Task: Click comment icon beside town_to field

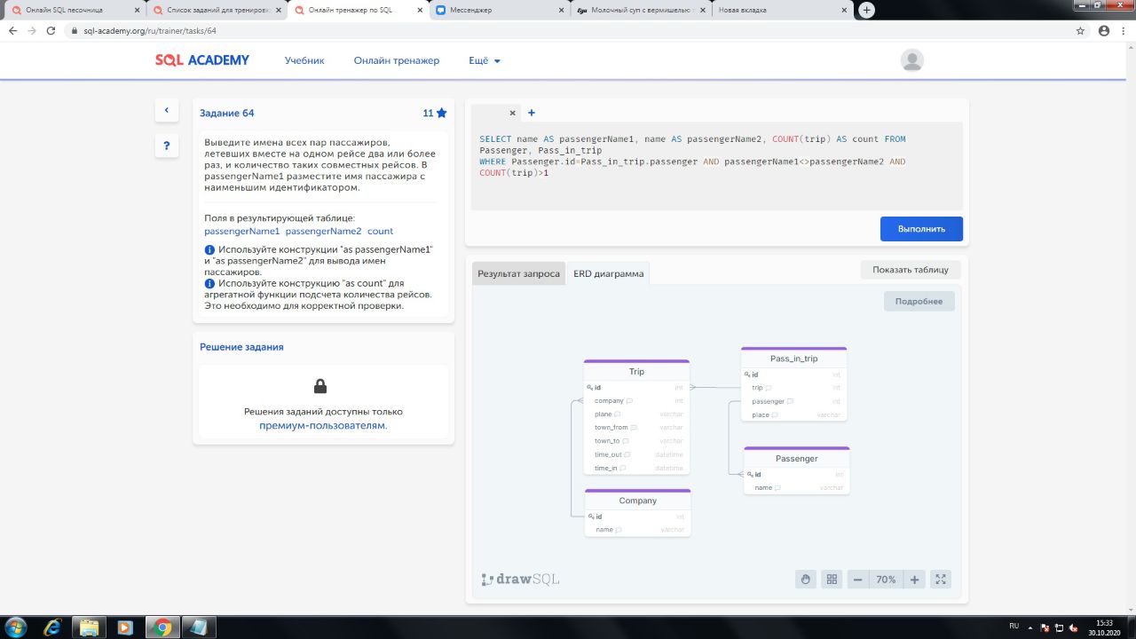Action: coord(626,441)
